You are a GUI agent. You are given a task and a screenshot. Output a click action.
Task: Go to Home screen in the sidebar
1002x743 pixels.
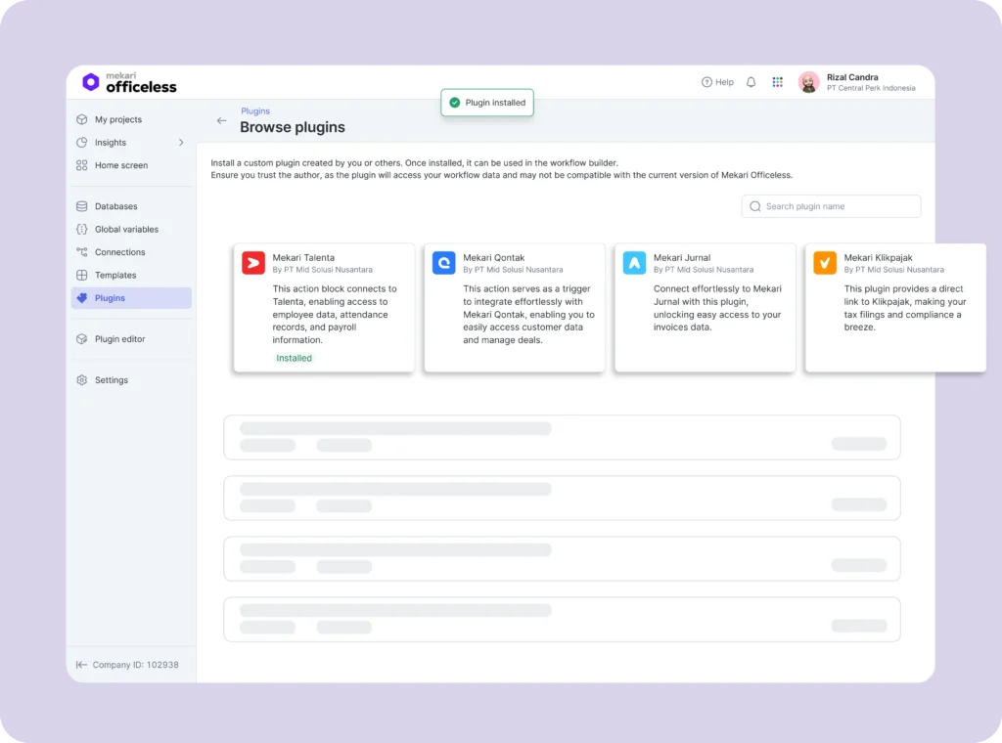pyautogui.click(x=131, y=165)
